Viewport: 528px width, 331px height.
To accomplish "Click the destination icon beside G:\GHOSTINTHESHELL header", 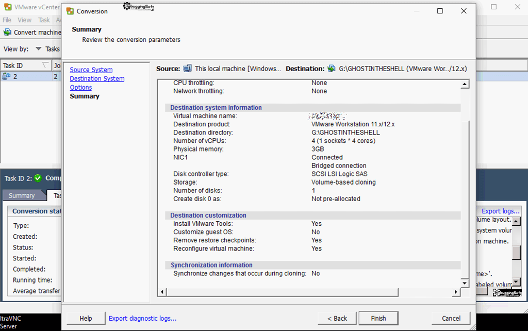I will [x=332, y=69].
